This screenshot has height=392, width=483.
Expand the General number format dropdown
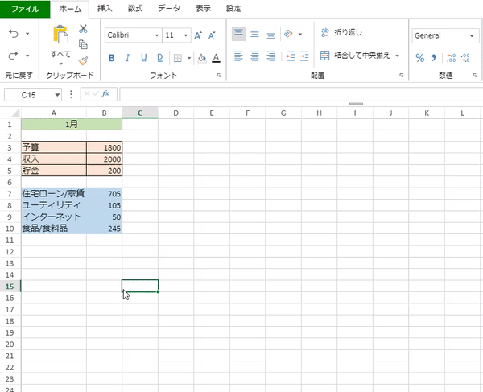(472, 36)
